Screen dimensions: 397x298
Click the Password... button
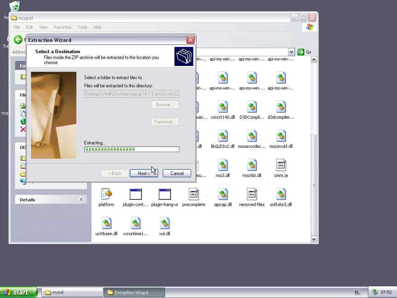click(165, 121)
